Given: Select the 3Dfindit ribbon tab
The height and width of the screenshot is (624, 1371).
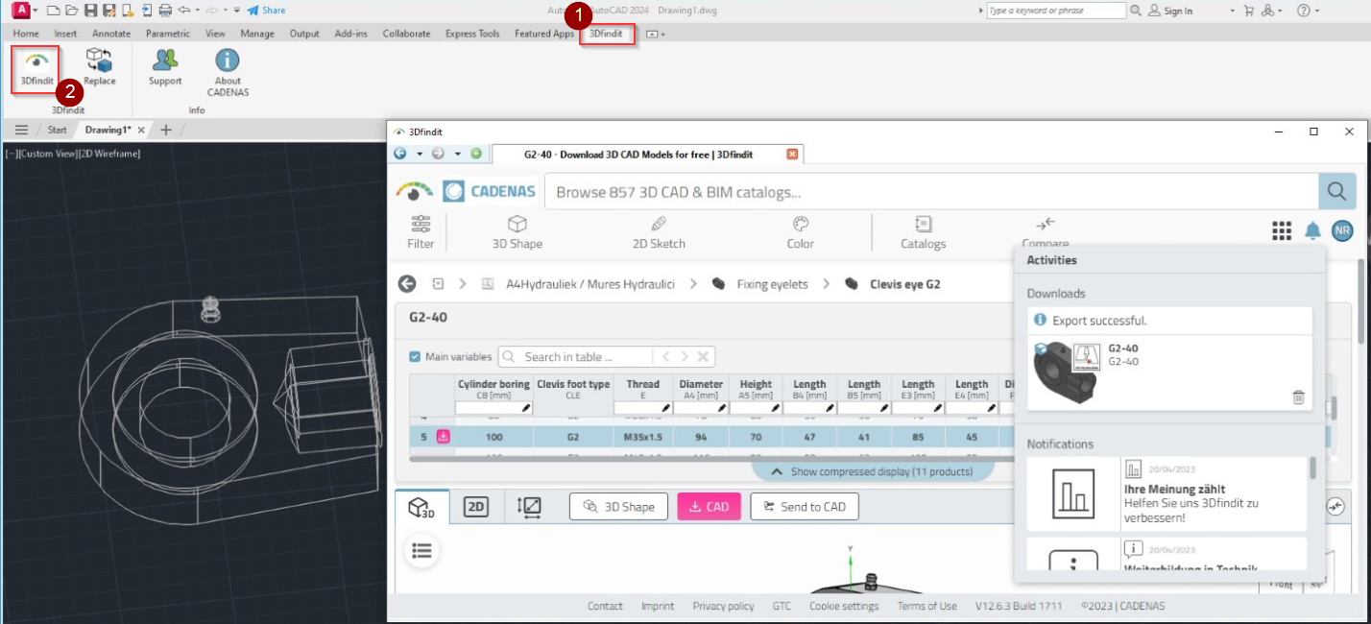Looking at the screenshot, I should tap(606, 34).
